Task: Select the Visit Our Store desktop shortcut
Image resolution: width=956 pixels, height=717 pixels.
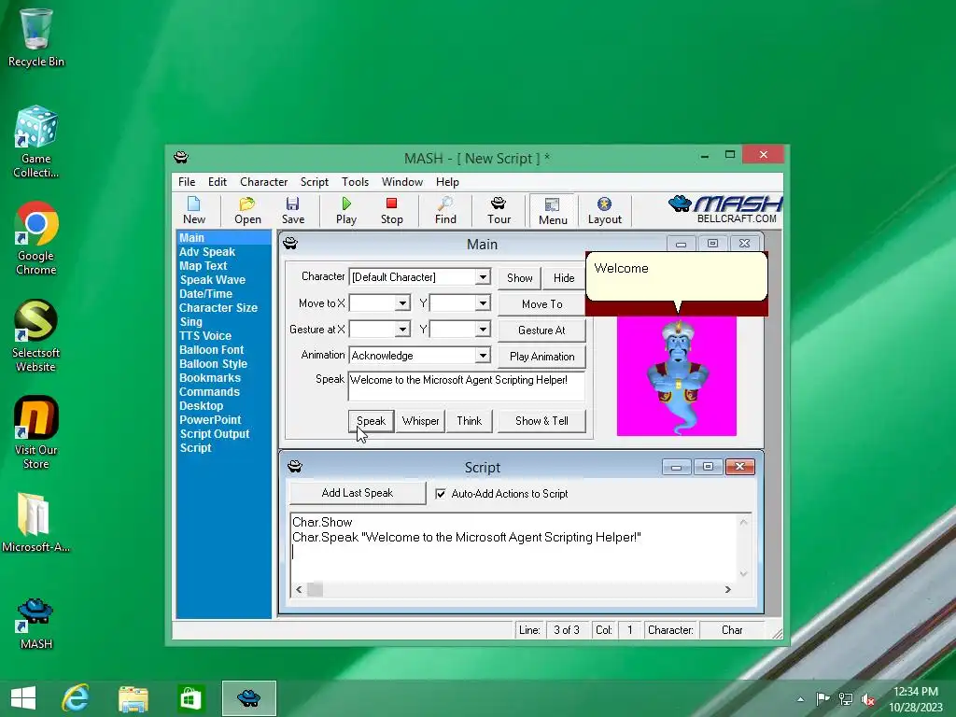Action: pyautogui.click(x=36, y=432)
